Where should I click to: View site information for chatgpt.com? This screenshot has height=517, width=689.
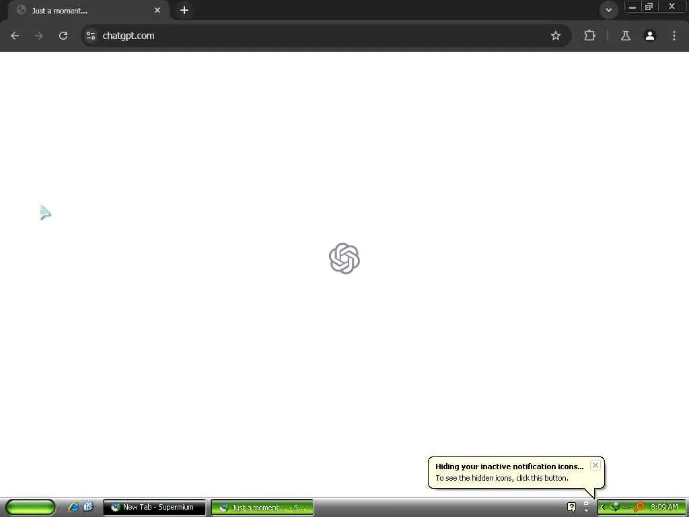point(91,36)
